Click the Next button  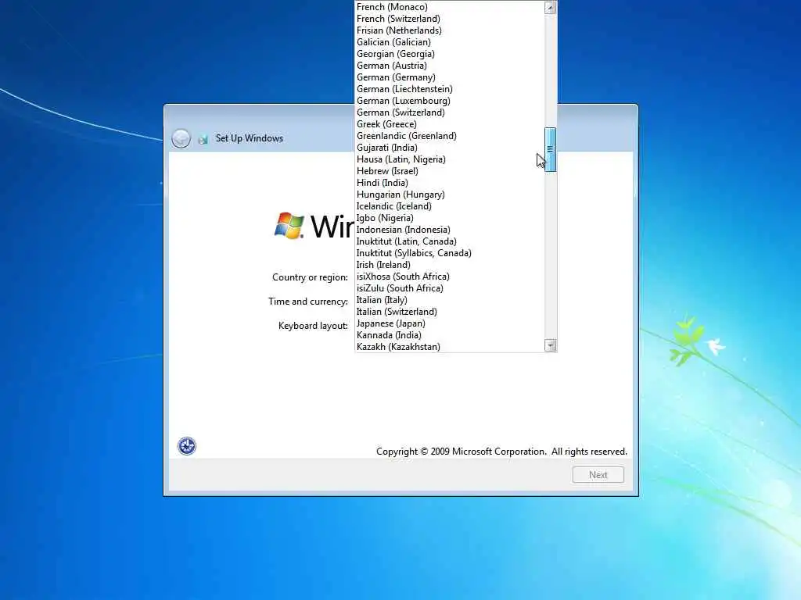coord(598,475)
